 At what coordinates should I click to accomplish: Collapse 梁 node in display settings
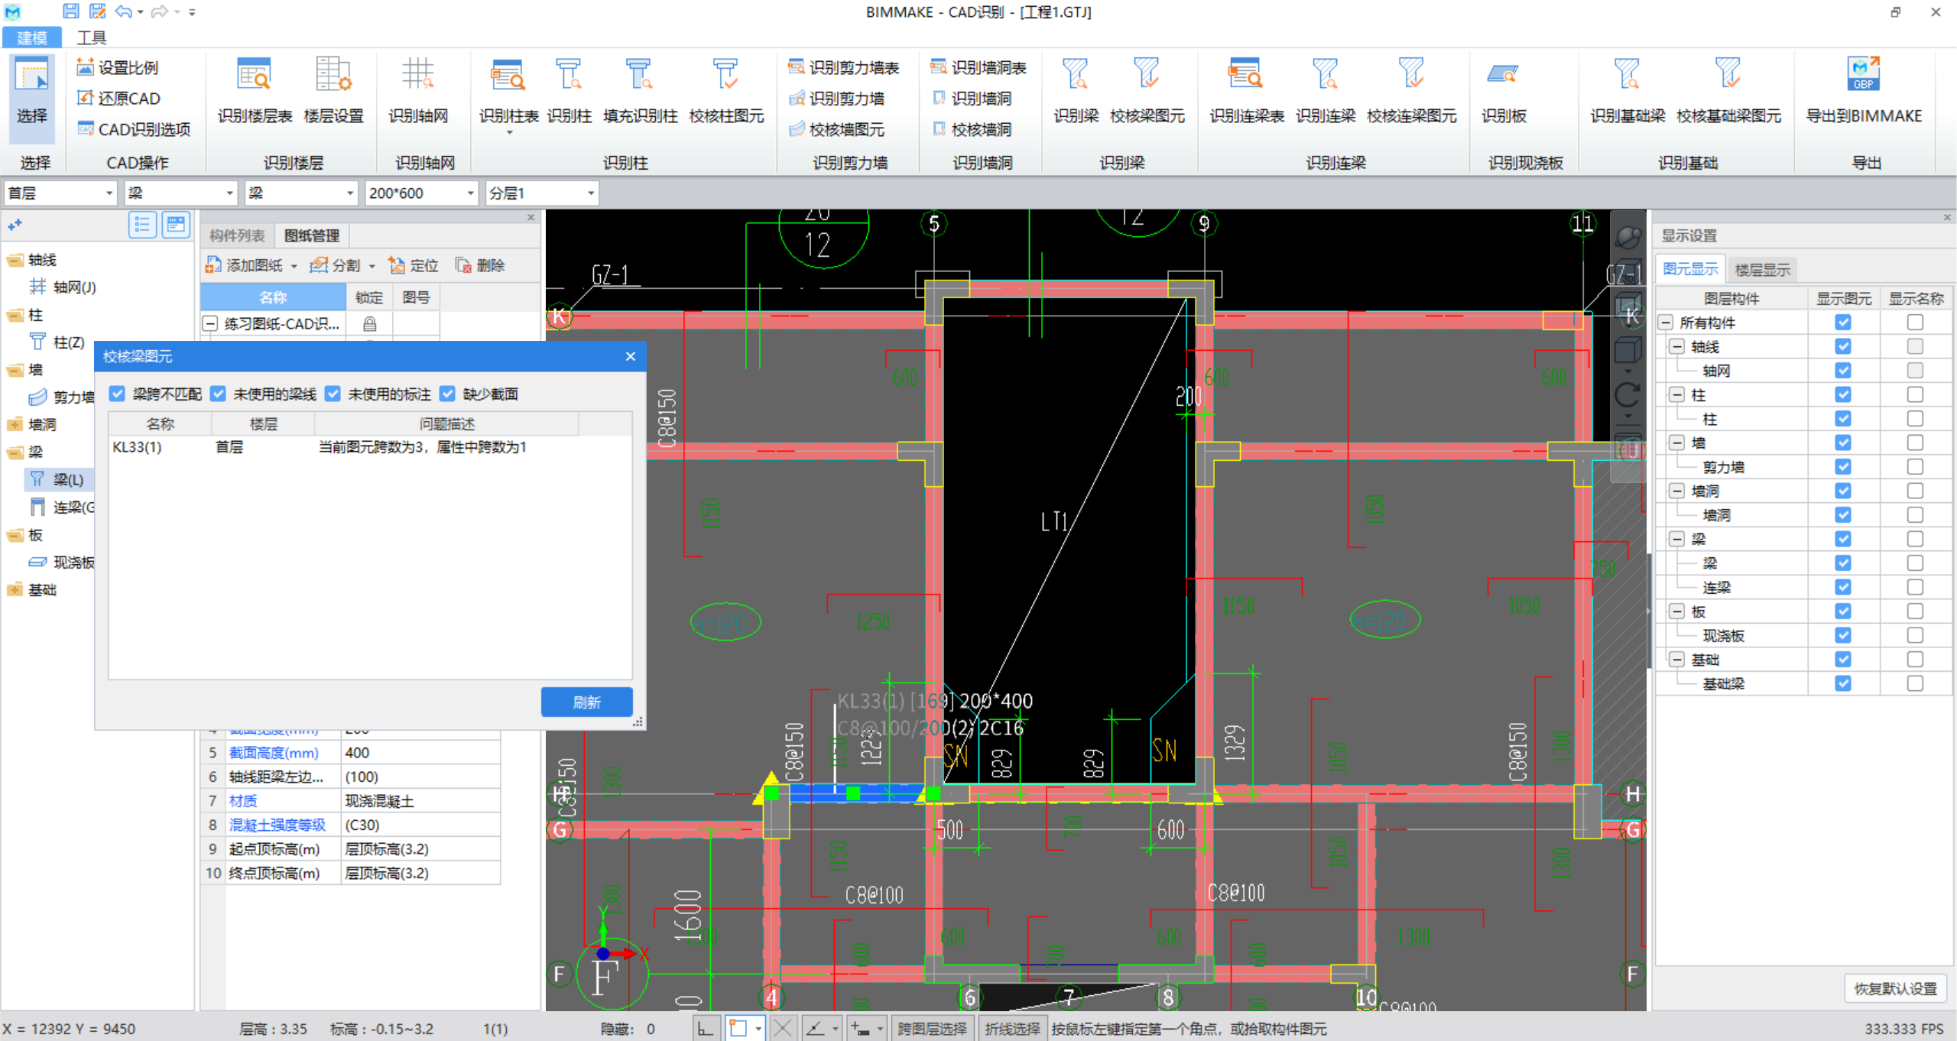pos(1677,539)
